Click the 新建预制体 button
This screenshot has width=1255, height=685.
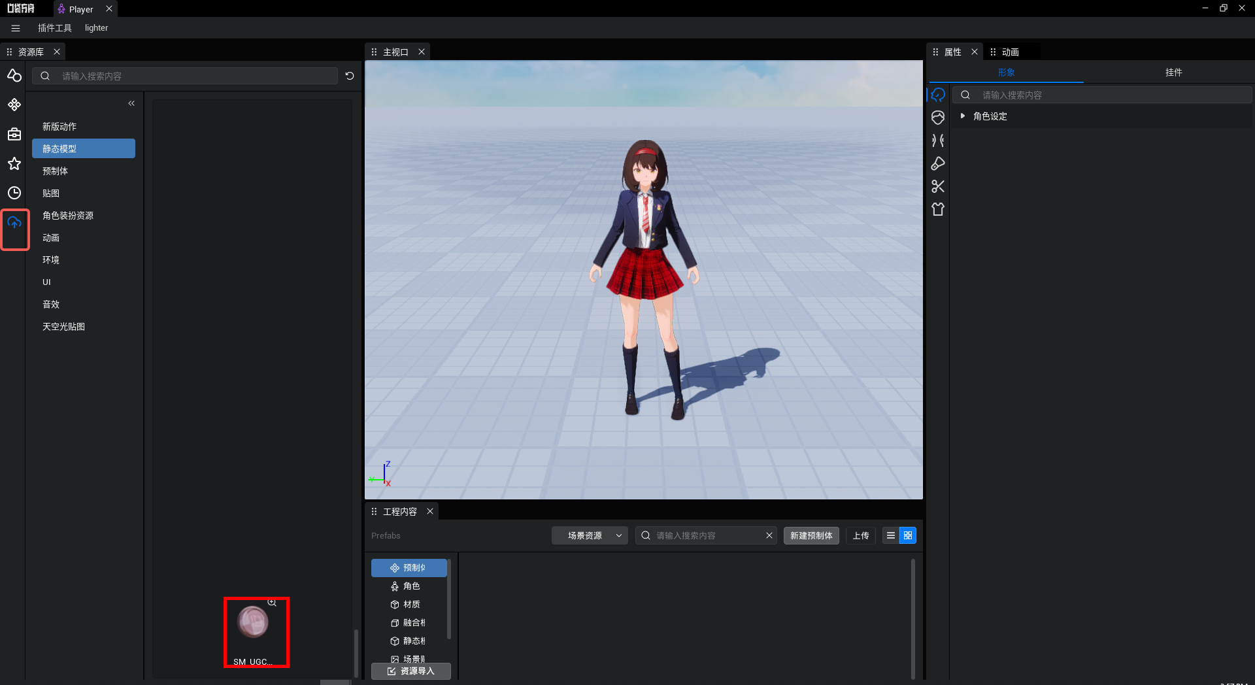(x=811, y=535)
